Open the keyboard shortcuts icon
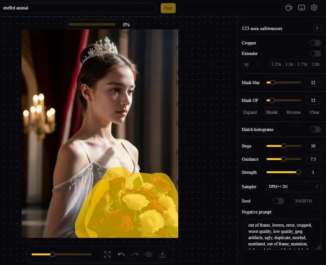The image size is (326, 265). click(302, 8)
